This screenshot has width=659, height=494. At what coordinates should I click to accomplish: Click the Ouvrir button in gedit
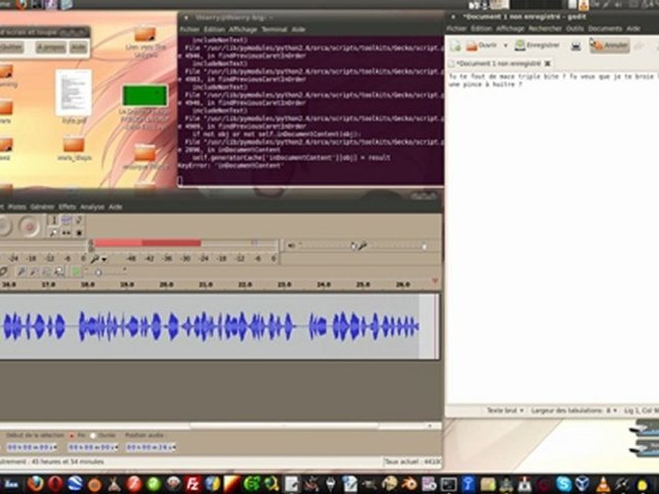pyautogui.click(x=482, y=45)
